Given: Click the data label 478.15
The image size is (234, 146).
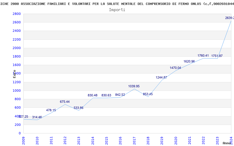Looking at the screenshot, I should (51, 110).
